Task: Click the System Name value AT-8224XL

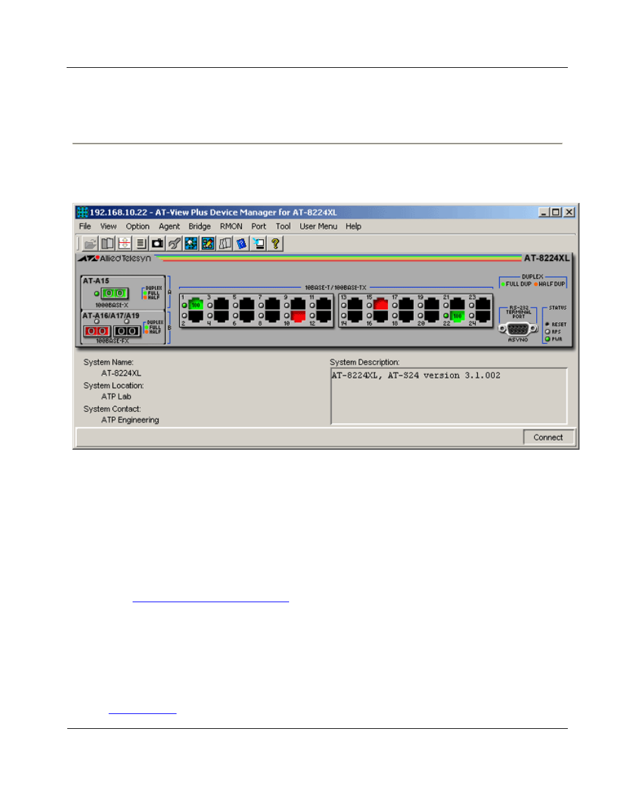Action: tap(121, 373)
